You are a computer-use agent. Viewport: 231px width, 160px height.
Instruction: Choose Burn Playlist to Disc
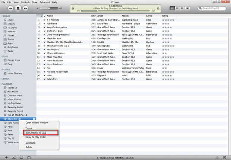41,132
